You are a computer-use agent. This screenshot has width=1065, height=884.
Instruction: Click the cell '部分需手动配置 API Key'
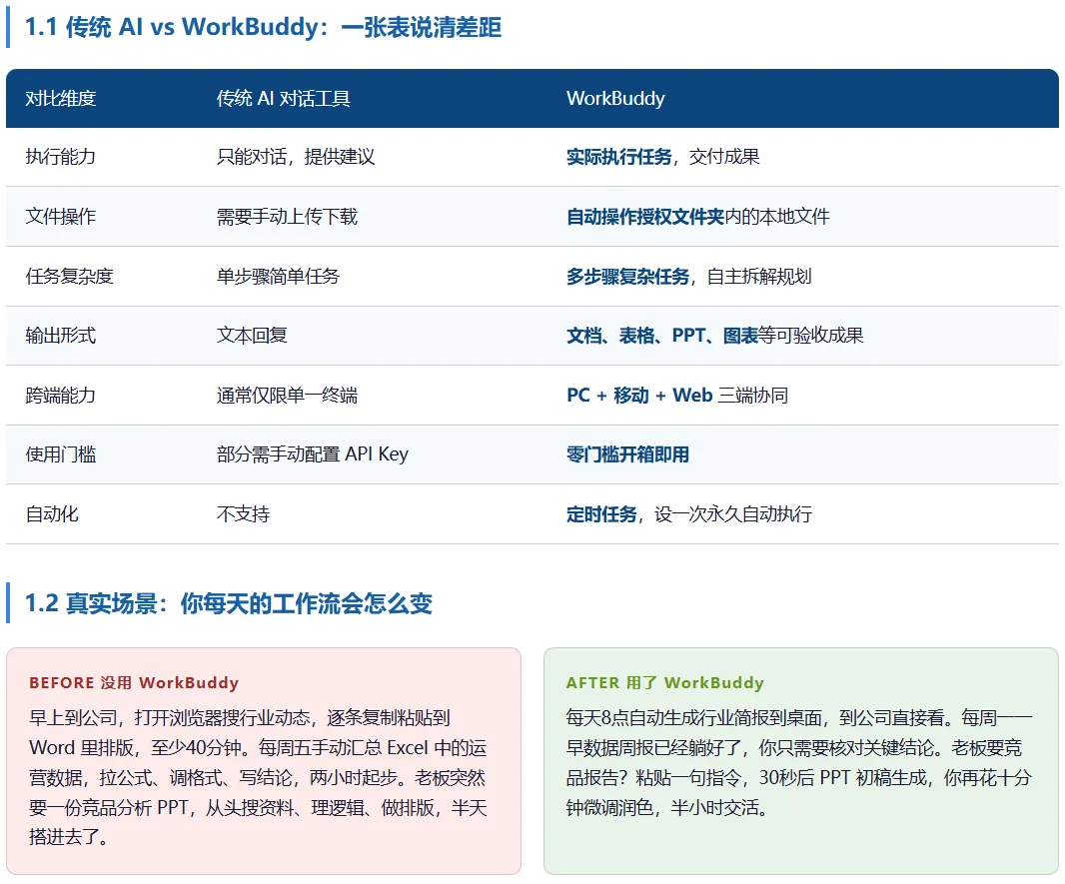(x=313, y=454)
